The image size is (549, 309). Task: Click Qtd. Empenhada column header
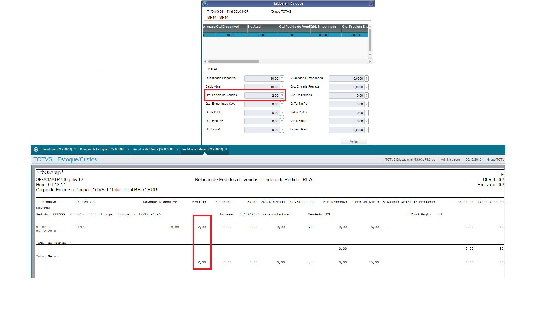click(326, 28)
